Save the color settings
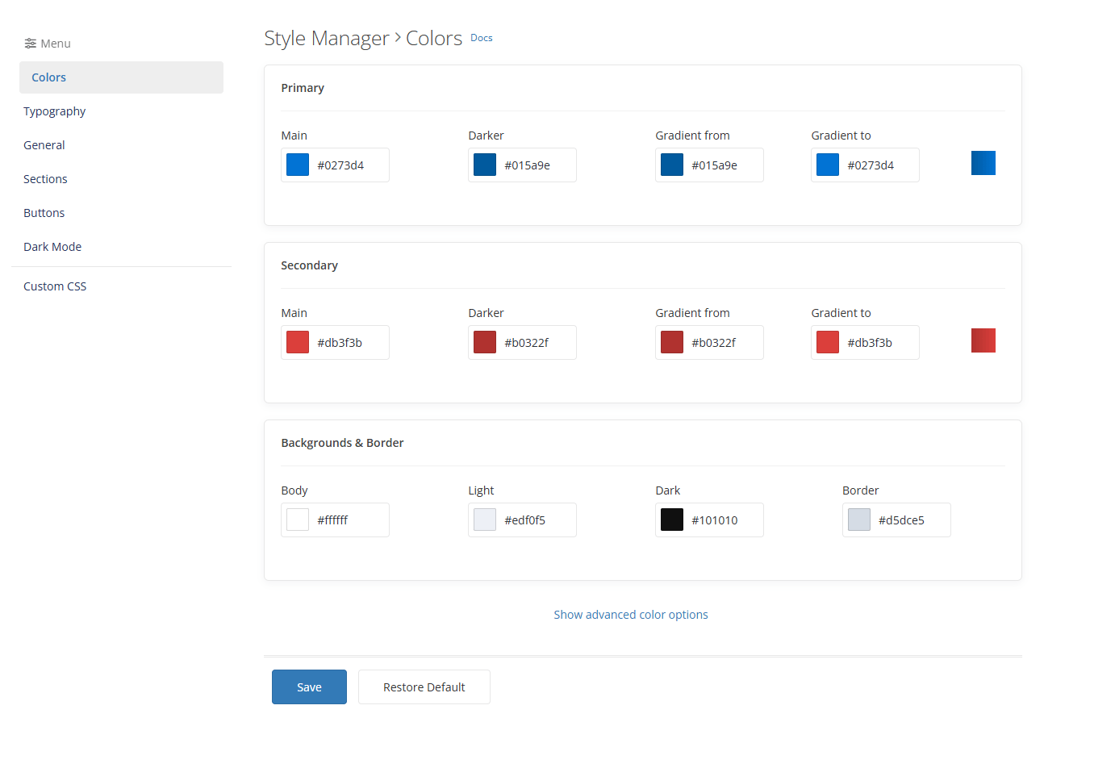Image resolution: width=1115 pixels, height=768 pixels. [x=309, y=687]
